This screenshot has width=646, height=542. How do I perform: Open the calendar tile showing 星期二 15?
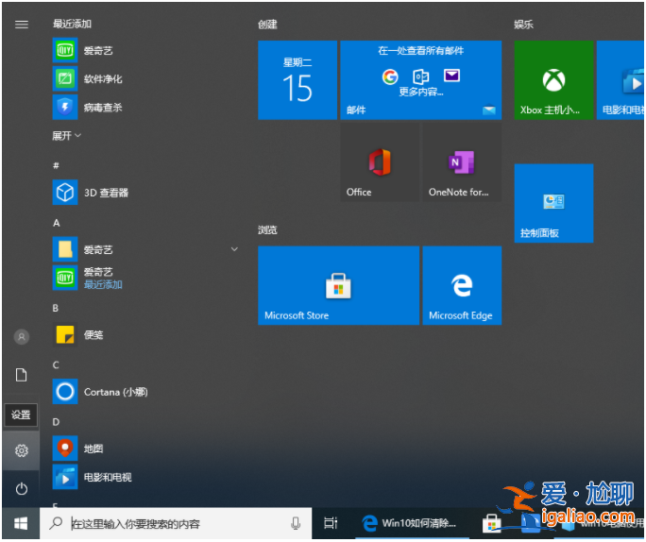pos(297,80)
